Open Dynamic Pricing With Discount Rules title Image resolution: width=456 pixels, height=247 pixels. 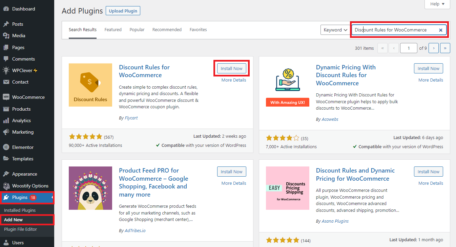[346, 75]
